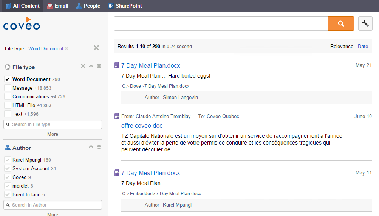This screenshot has height=216, width=379.
Task: Click 'June 10' result date
Action: click(363, 117)
